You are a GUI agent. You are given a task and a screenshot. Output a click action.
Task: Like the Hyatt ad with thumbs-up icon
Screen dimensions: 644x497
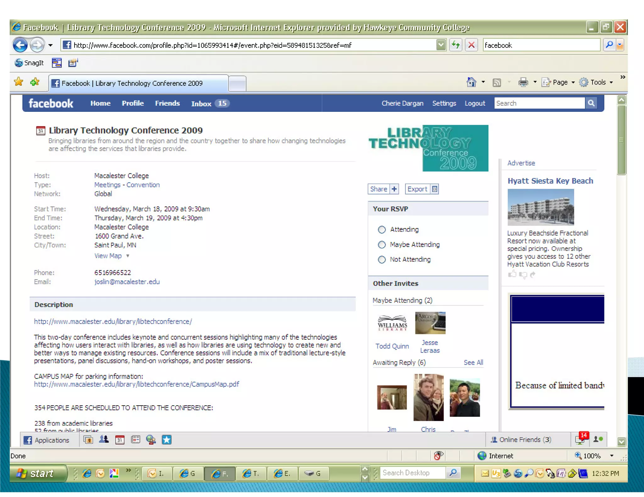click(512, 274)
